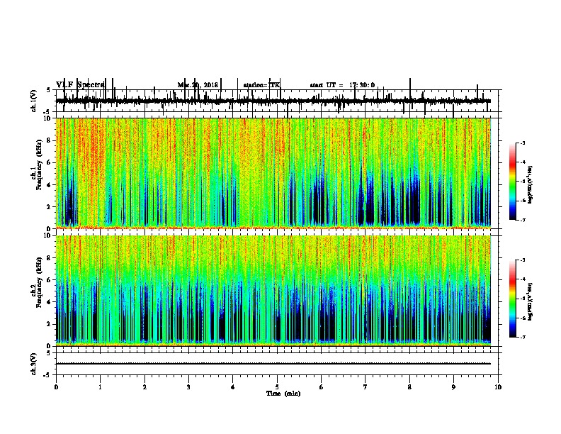561x434 pixels.
Task: Click the time axis end tick '10'
Action: pyautogui.click(x=498, y=387)
